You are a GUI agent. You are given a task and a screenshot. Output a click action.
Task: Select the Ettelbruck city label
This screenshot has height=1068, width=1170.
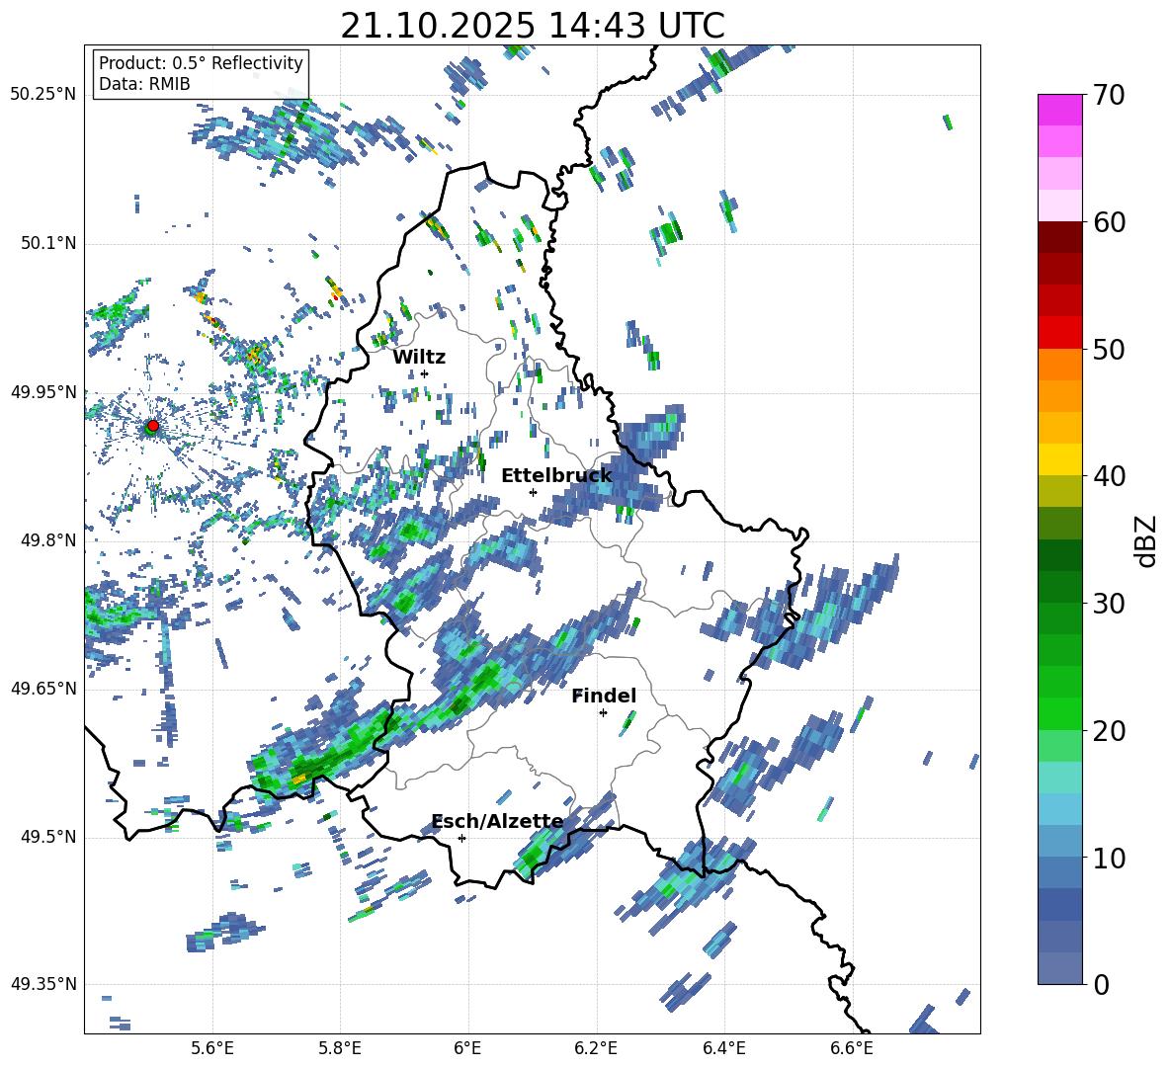(x=556, y=476)
